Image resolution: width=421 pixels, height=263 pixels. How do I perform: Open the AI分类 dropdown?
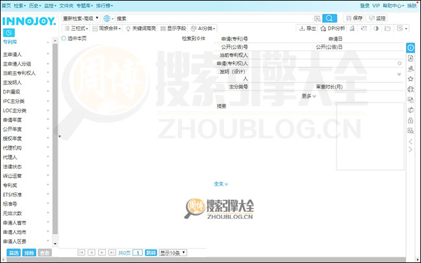point(203,28)
